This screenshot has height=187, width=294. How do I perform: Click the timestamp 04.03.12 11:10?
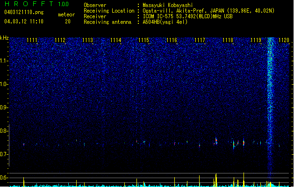24,22
